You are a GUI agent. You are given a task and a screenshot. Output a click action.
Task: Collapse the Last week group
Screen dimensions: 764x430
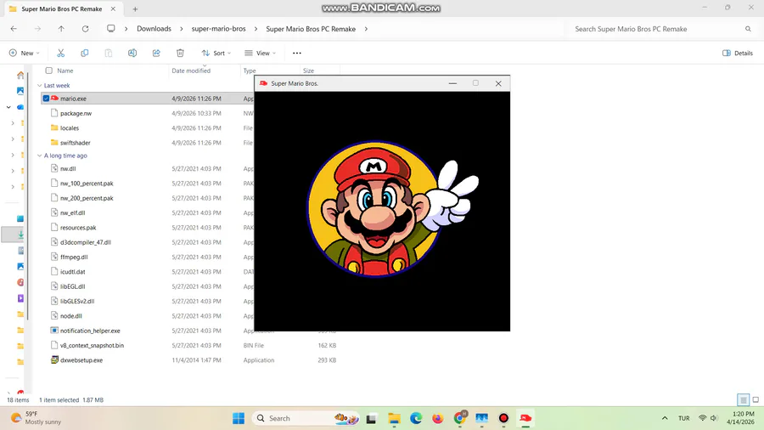pos(39,85)
